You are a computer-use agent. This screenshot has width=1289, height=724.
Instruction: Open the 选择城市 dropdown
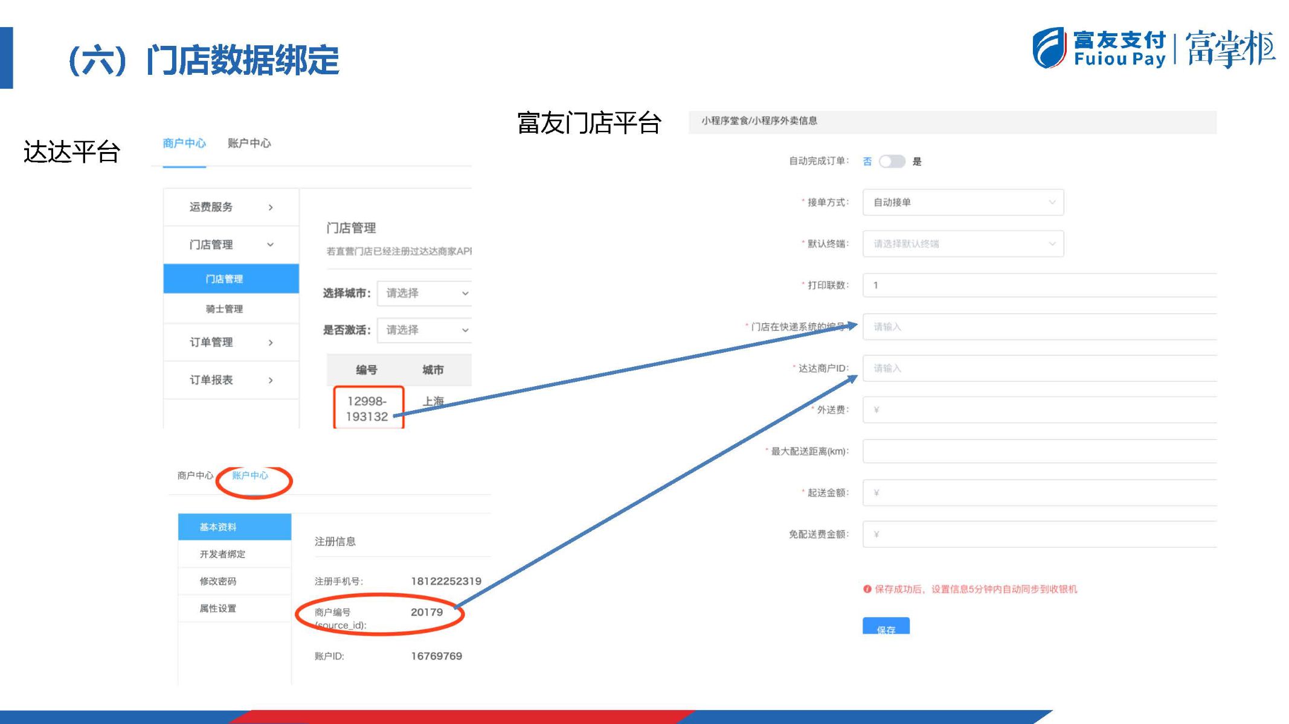tap(425, 293)
